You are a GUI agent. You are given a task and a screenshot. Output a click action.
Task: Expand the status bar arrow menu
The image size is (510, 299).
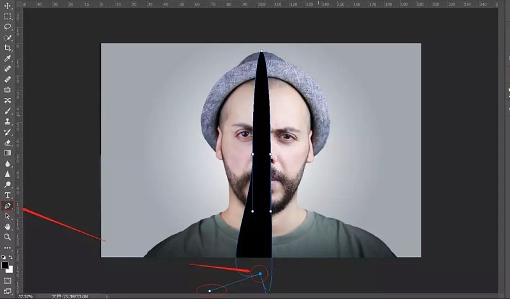pyautogui.click(x=106, y=296)
